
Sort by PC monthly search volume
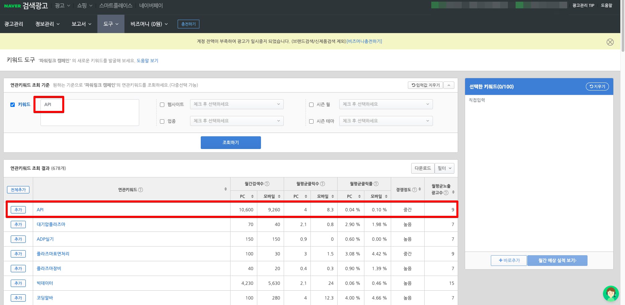[x=252, y=196]
